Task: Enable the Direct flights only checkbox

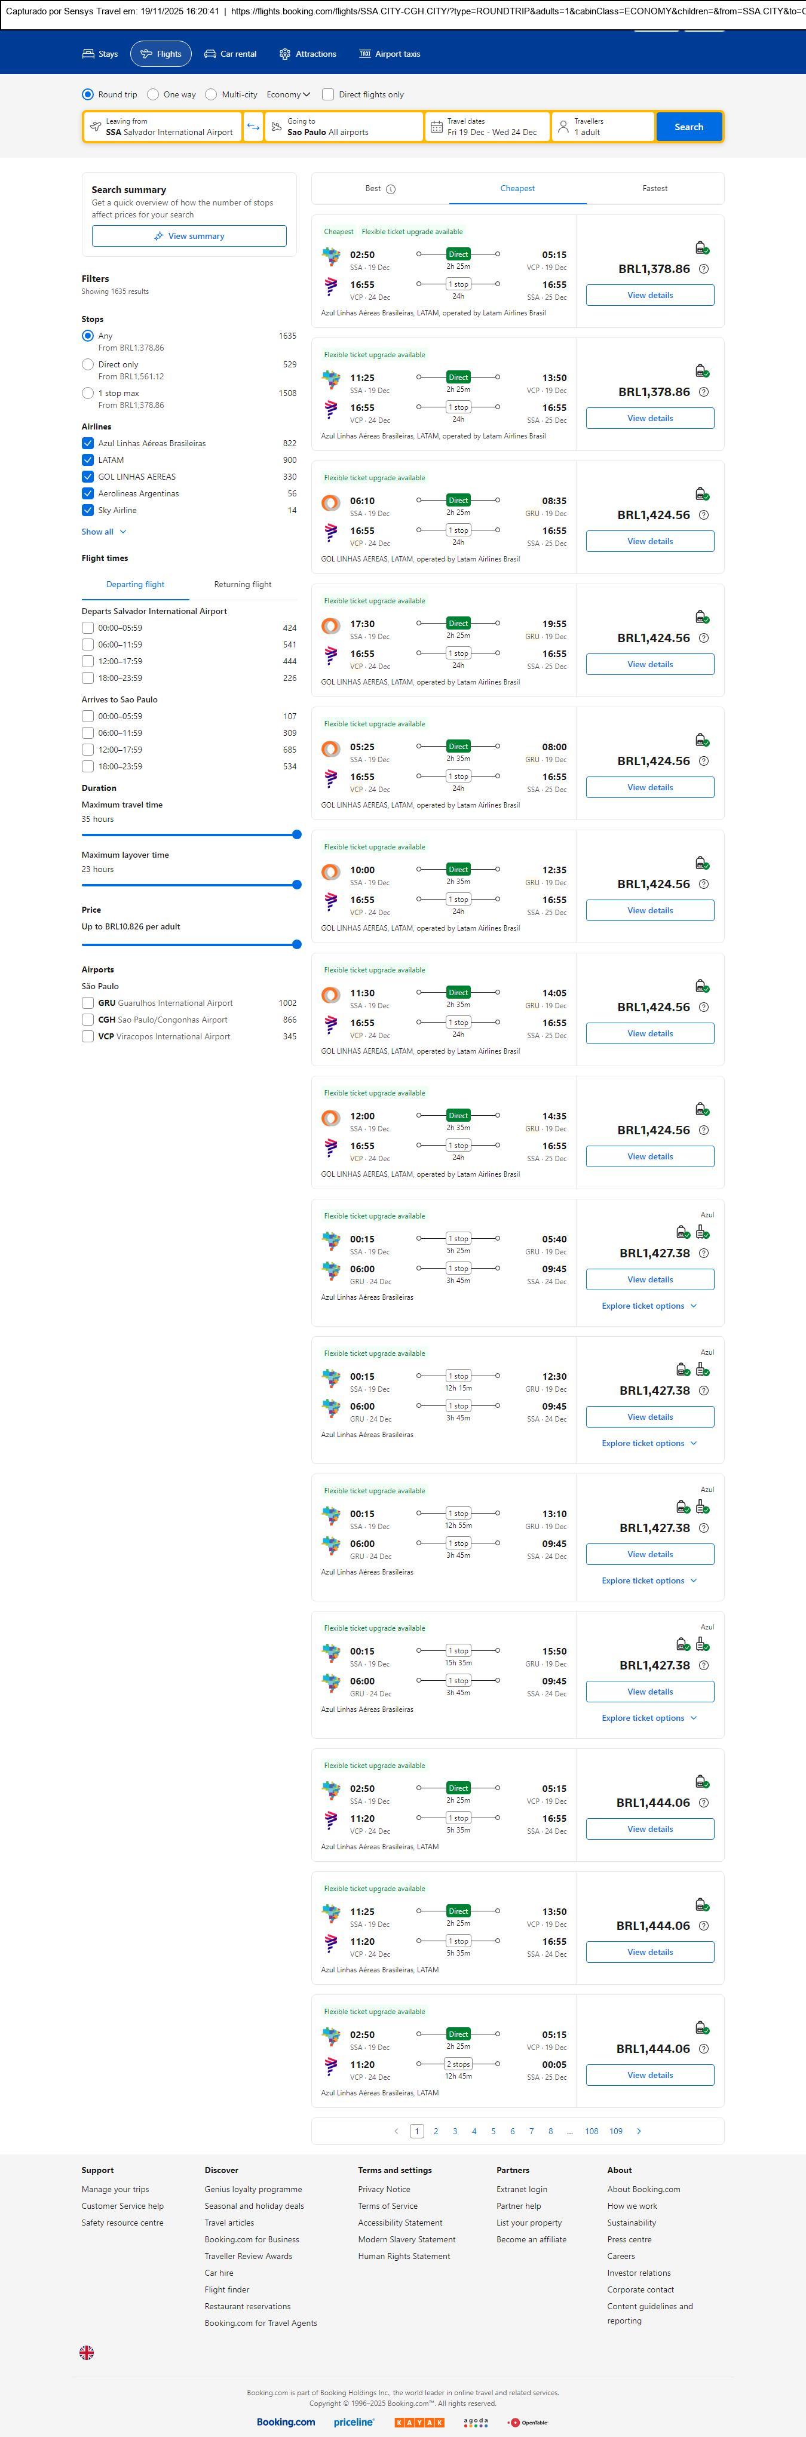Action: pyautogui.click(x=328, y=94)
